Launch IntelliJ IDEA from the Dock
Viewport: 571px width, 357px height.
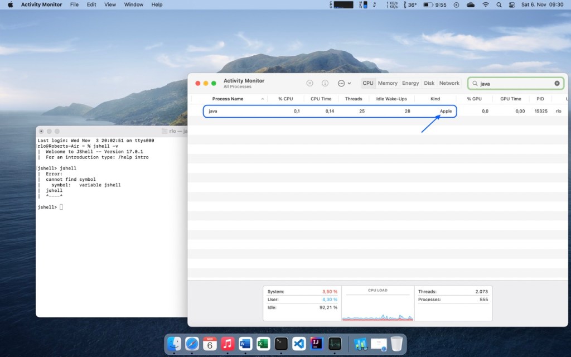(x=318, y=344)
